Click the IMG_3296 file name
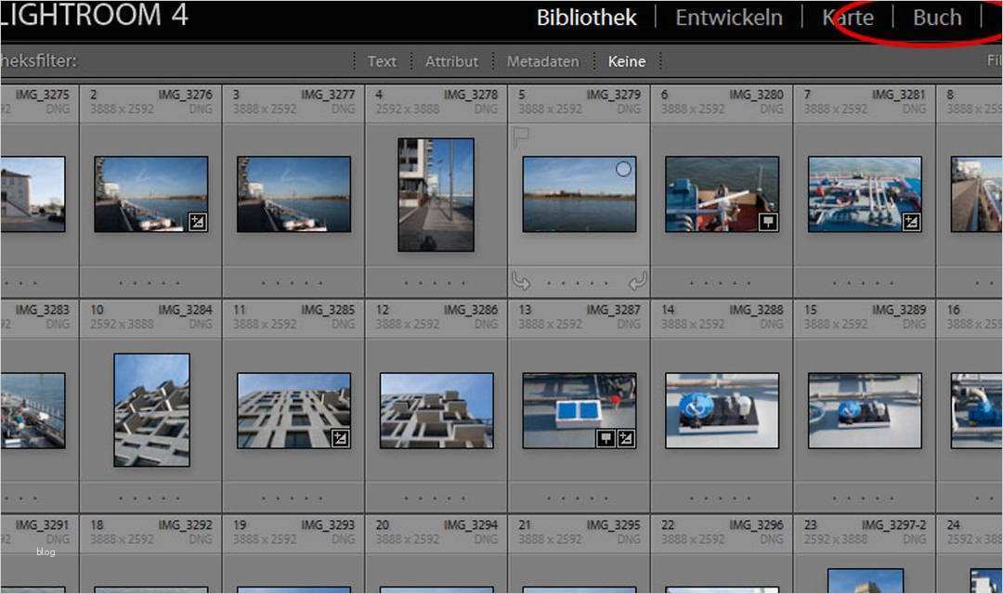The height and width of the screenshot is (594, 1003). click(756, 525)
